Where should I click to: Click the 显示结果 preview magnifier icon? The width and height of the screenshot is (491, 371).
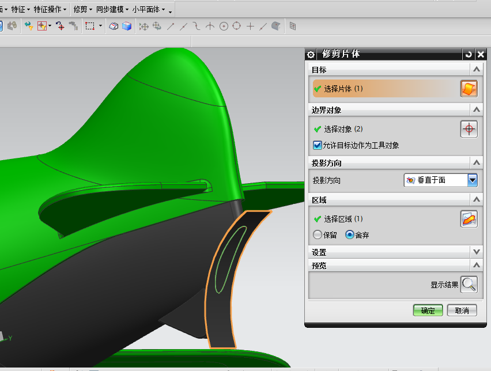pyautogui.click(x=469, y=284)
